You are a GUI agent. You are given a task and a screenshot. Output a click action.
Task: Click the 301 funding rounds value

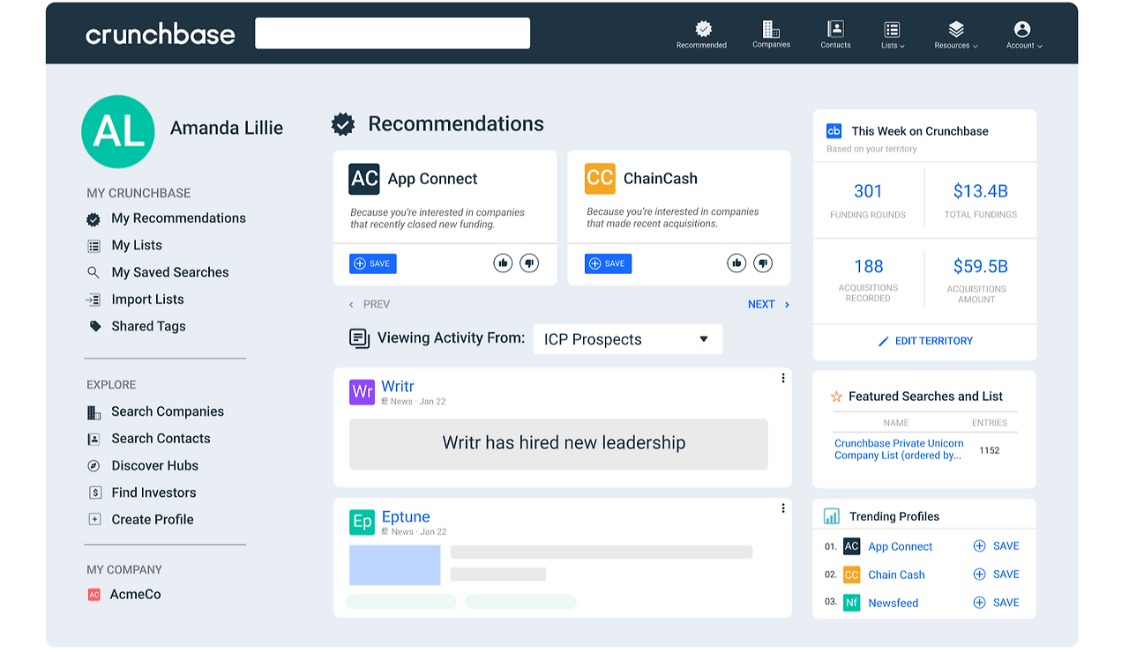click(x=868, y=191)
